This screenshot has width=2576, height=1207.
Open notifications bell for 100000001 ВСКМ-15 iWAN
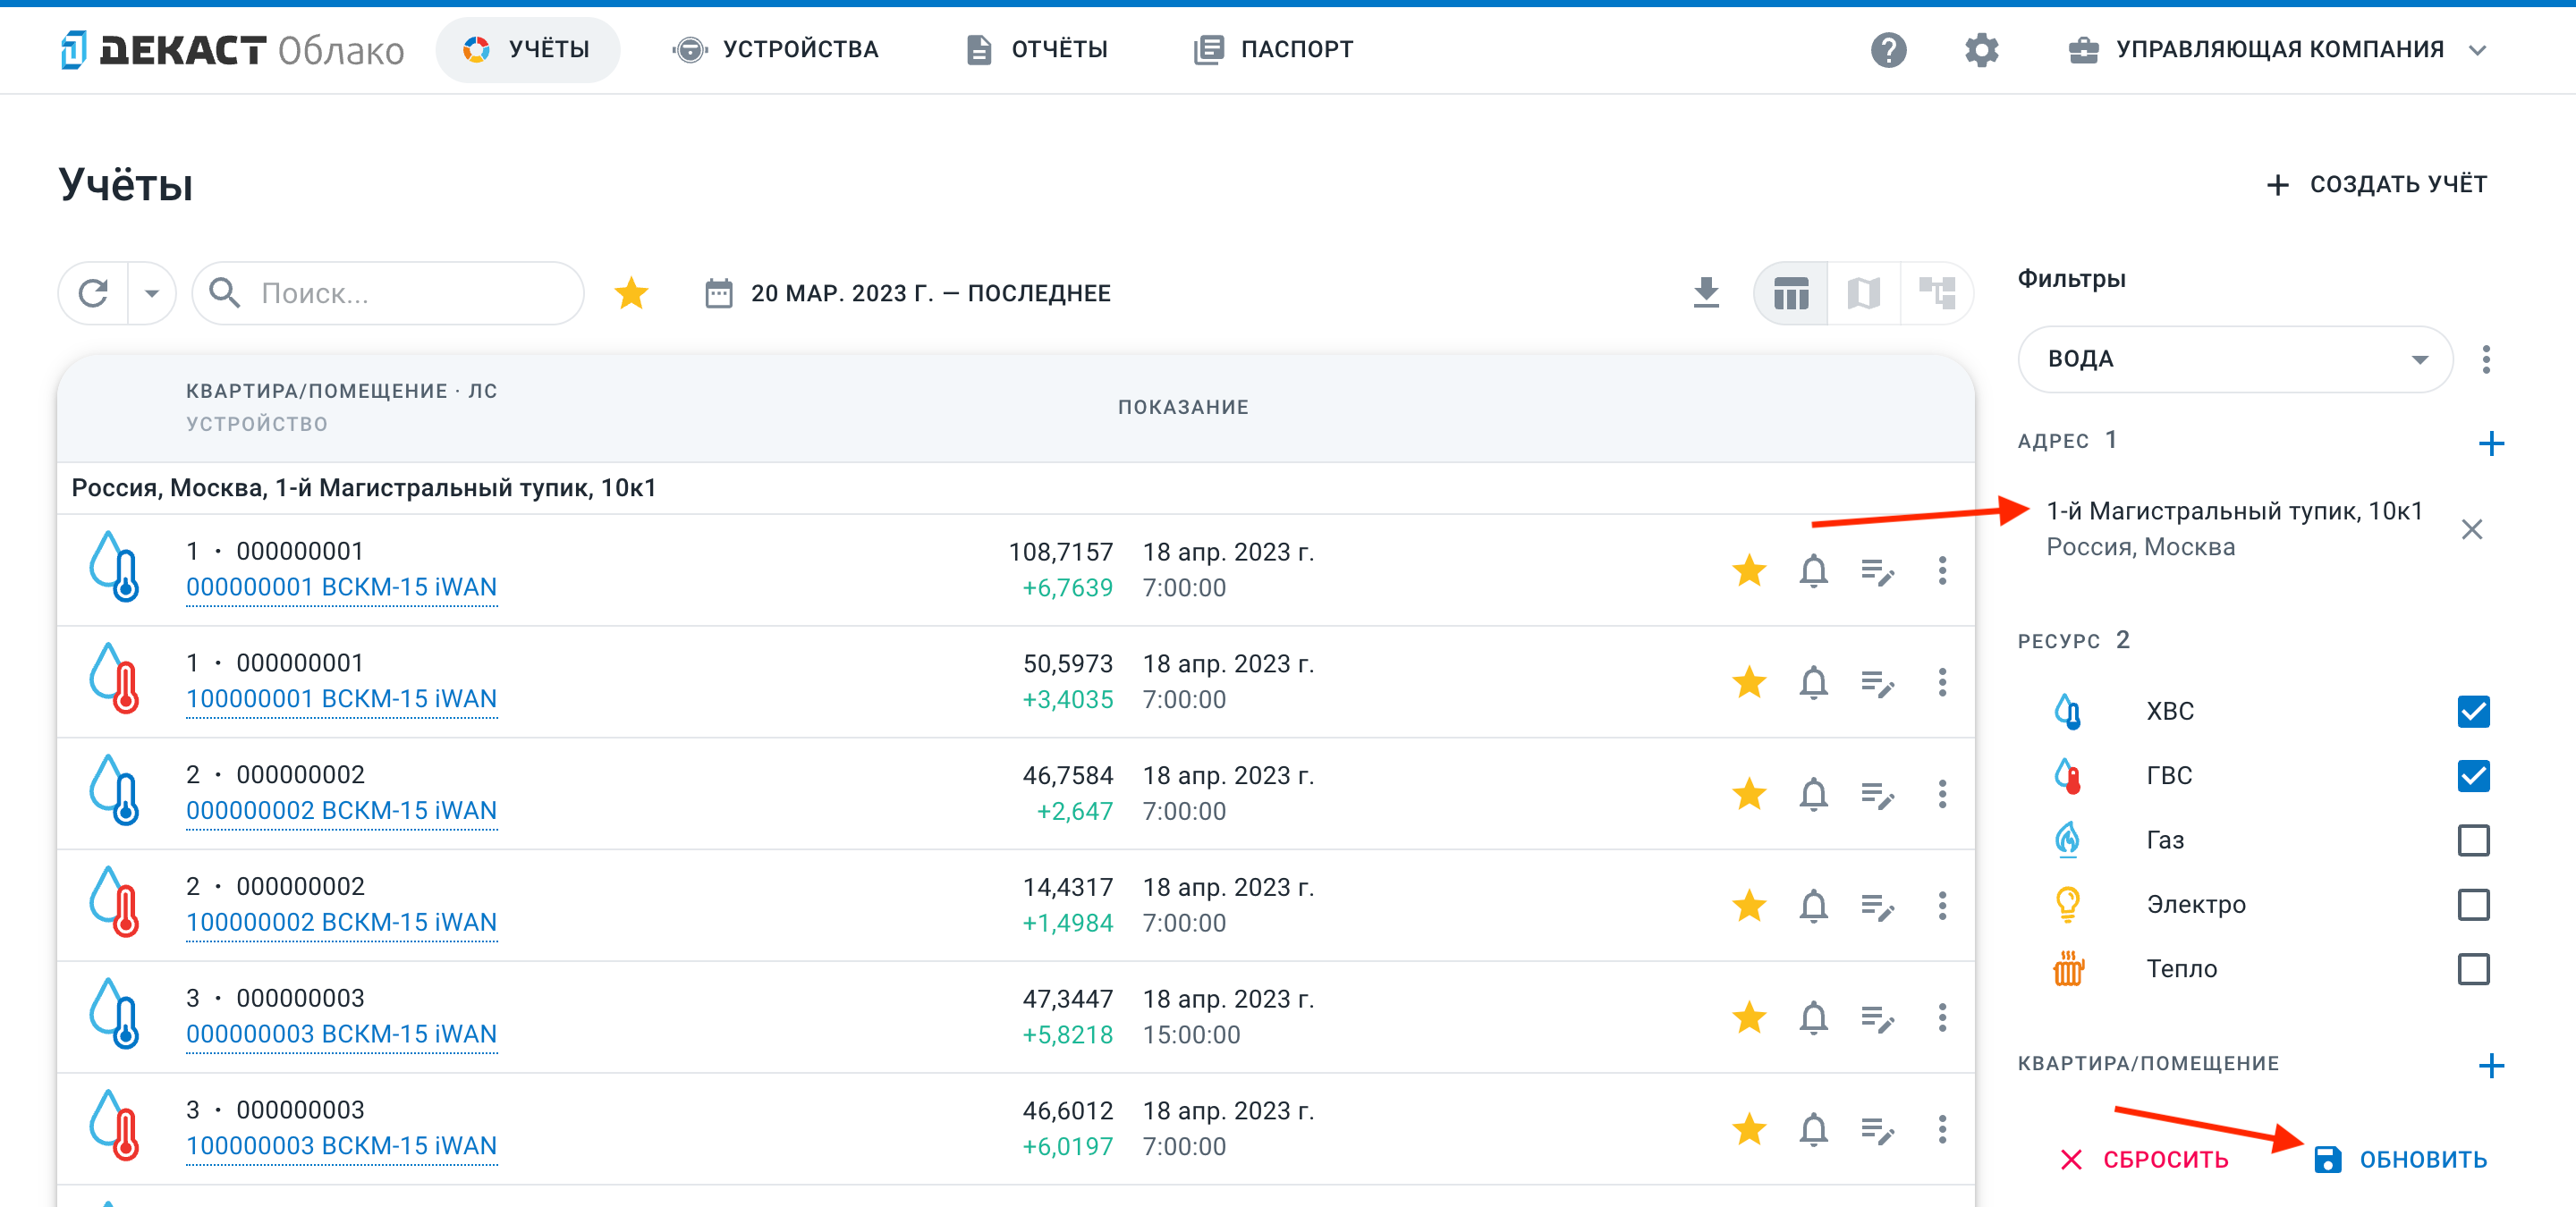1813,682
